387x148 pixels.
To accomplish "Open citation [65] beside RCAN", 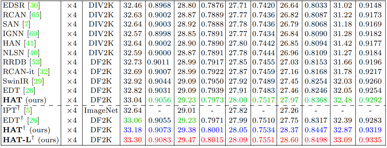I will [x=35, y=15].
